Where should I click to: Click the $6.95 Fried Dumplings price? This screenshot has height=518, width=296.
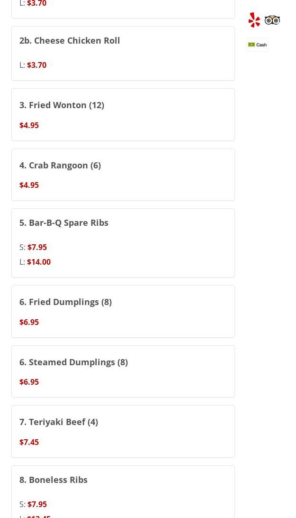tap(29, 322)
